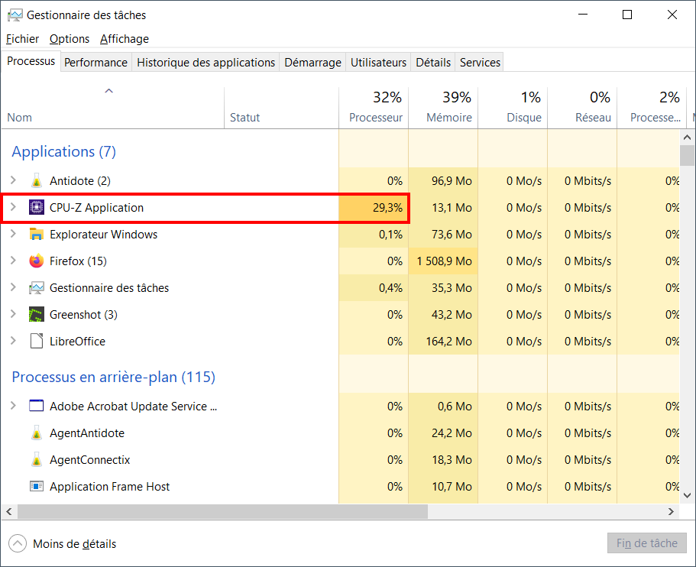Viewport: 696px width, 567px height.
Task: Switch to the Démarrage tab
Action: coord(312,63)
